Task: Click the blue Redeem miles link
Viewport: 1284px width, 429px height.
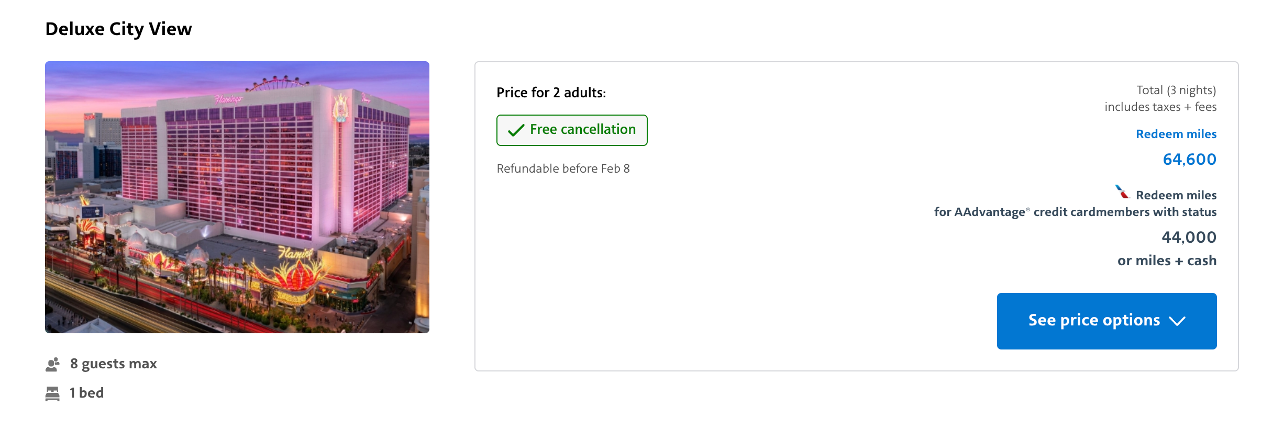Action: click(1176, 134)
